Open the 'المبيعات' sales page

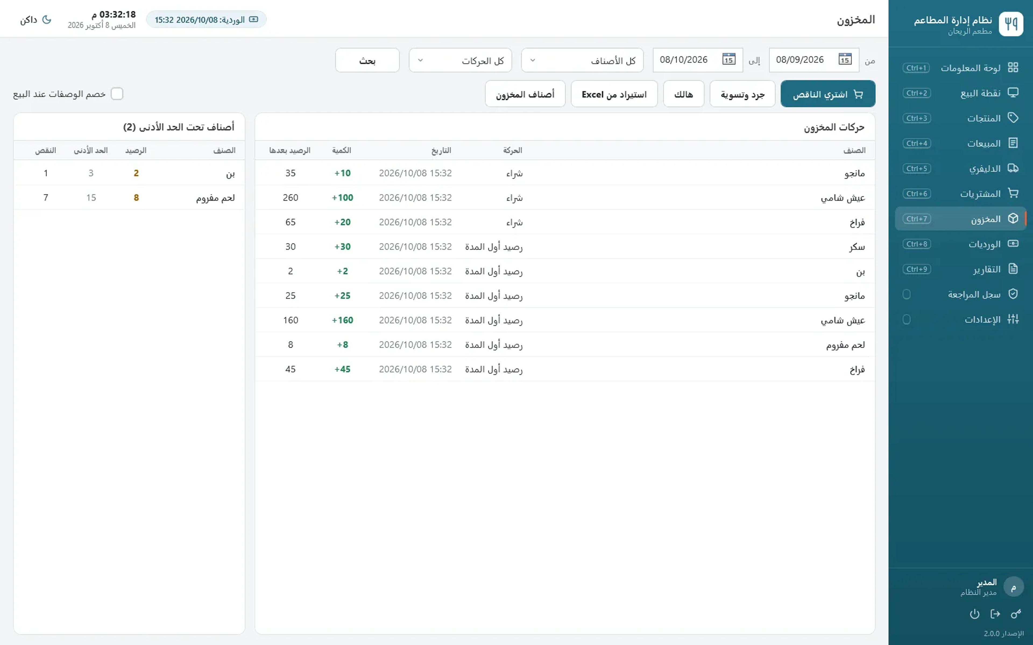960,143
